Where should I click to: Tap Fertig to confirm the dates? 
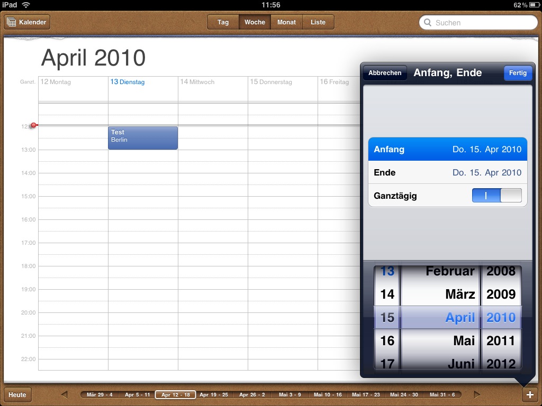point(518,73)
